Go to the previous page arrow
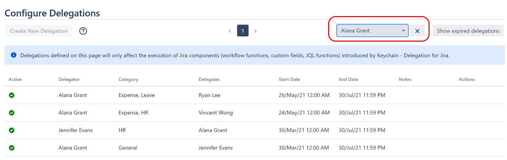Viewport: 507px width, 160px height. pos(230,31)
